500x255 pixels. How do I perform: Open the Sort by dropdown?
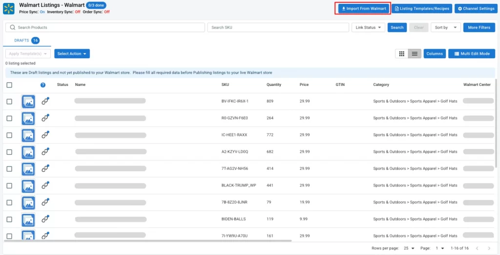coord(445,27)
